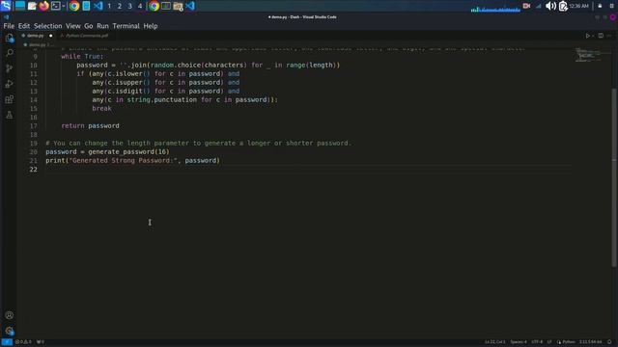Open the Selection menu
The width and height of the screenshot is (618, 347).
coord(47,26)
